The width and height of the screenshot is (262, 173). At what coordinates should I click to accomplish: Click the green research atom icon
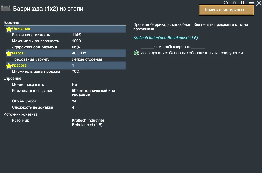coord(136,53)
